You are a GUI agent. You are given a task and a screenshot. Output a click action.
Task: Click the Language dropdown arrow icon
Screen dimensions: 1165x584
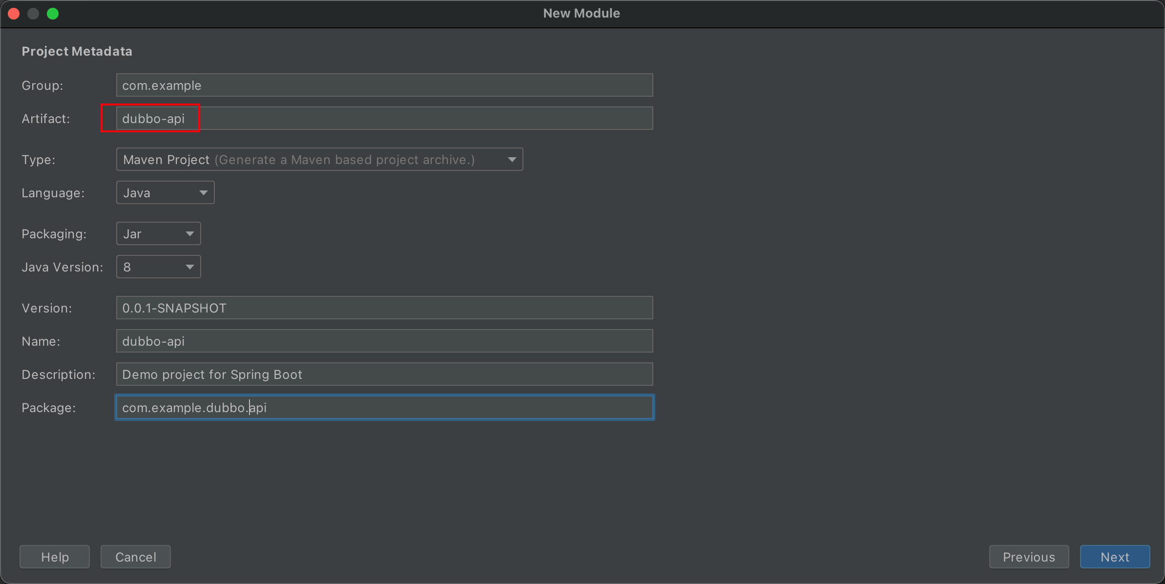[203, 193]
